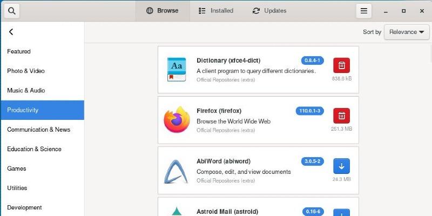Uninstall Firefox using the trash button
432x216 pixels.
(x=342, y=116)
